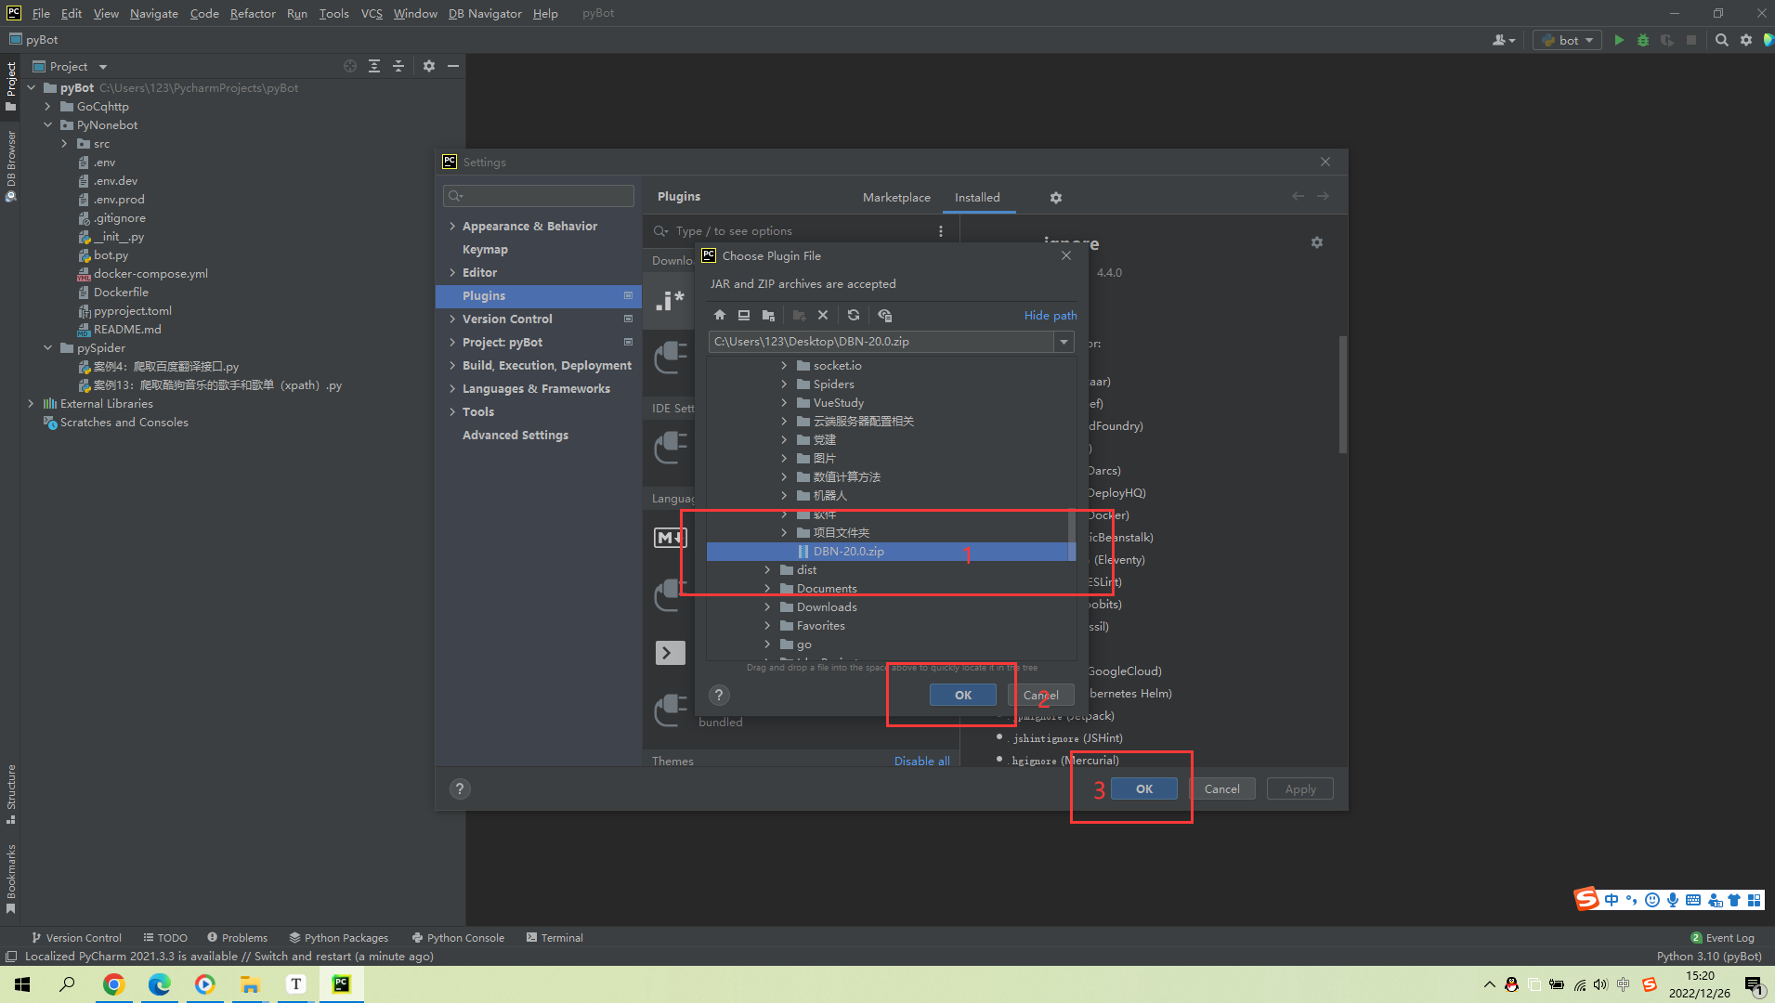Select DBN-20.0.zip in the file tree

click(891, 551)
